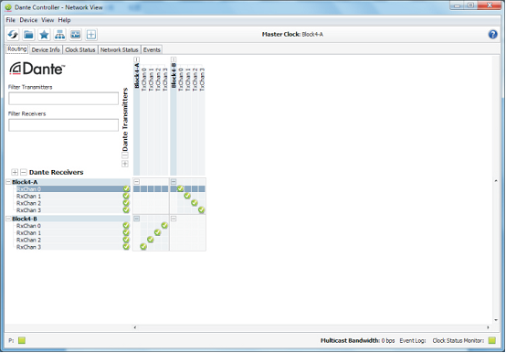Screen dimensions: 506x353
Task: Toggle subscription Block4-B RxChan 3 from Block4-A TxChan 0
Action: coord(143,247)
